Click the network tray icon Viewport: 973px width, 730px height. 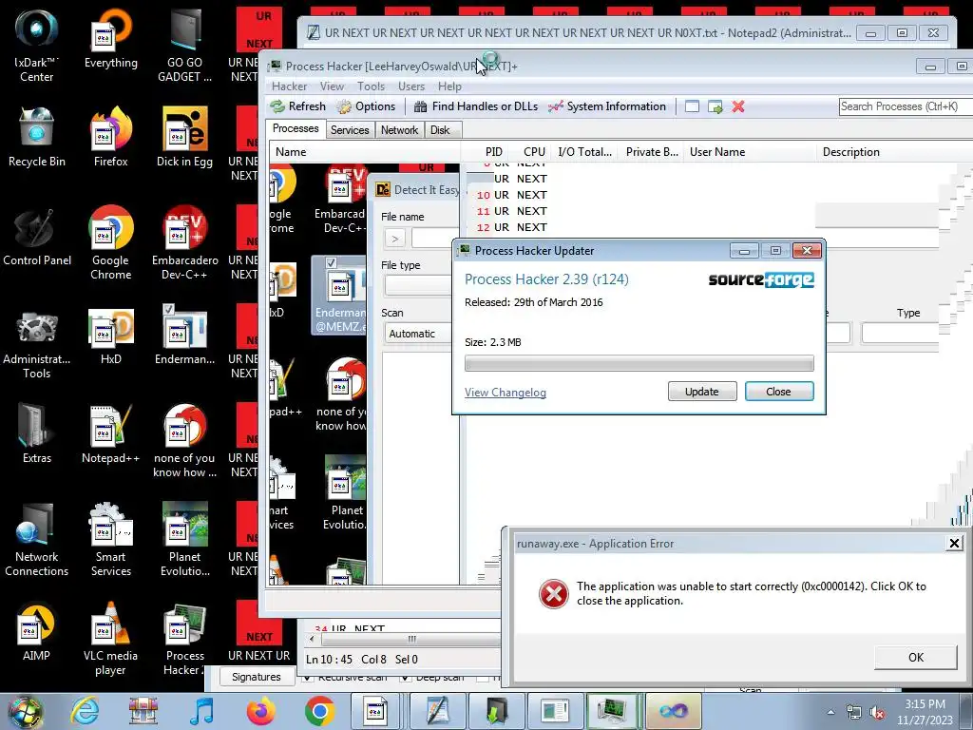pos(854,713)
